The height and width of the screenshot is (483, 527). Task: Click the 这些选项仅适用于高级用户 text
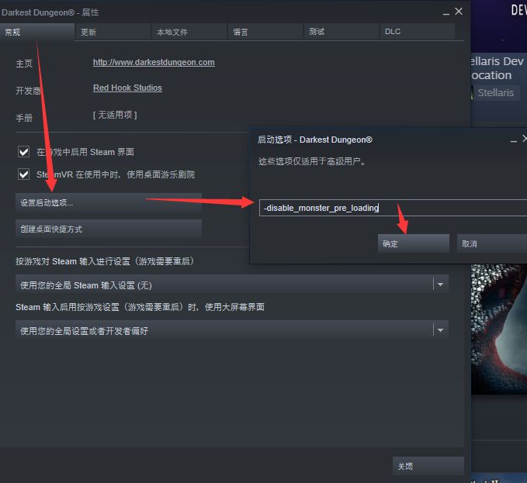pyautogui.click(x=312, y=161)
